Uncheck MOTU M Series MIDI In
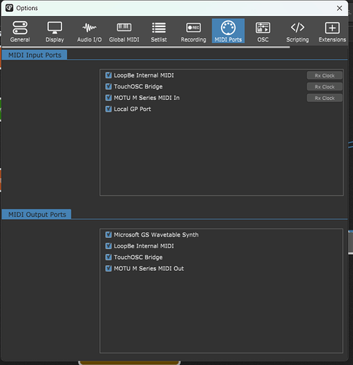 [x=109, y=98]
